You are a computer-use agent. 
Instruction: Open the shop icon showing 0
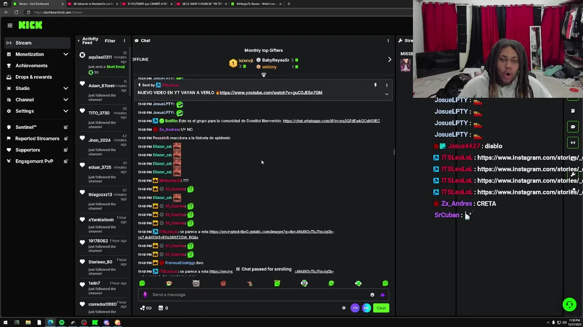(x=163, y=308)
